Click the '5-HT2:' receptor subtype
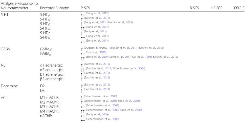This screenshot has width=245, height=124. pyautogui.click(x=45, y=19)
